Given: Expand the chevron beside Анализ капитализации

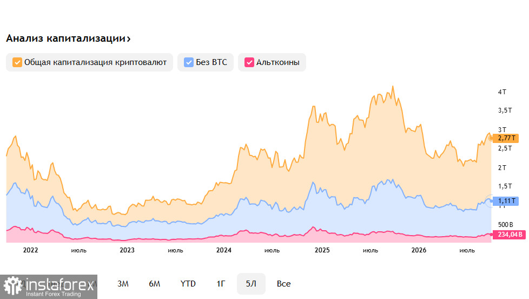Looking at the screenshot, I should point(129,39).
